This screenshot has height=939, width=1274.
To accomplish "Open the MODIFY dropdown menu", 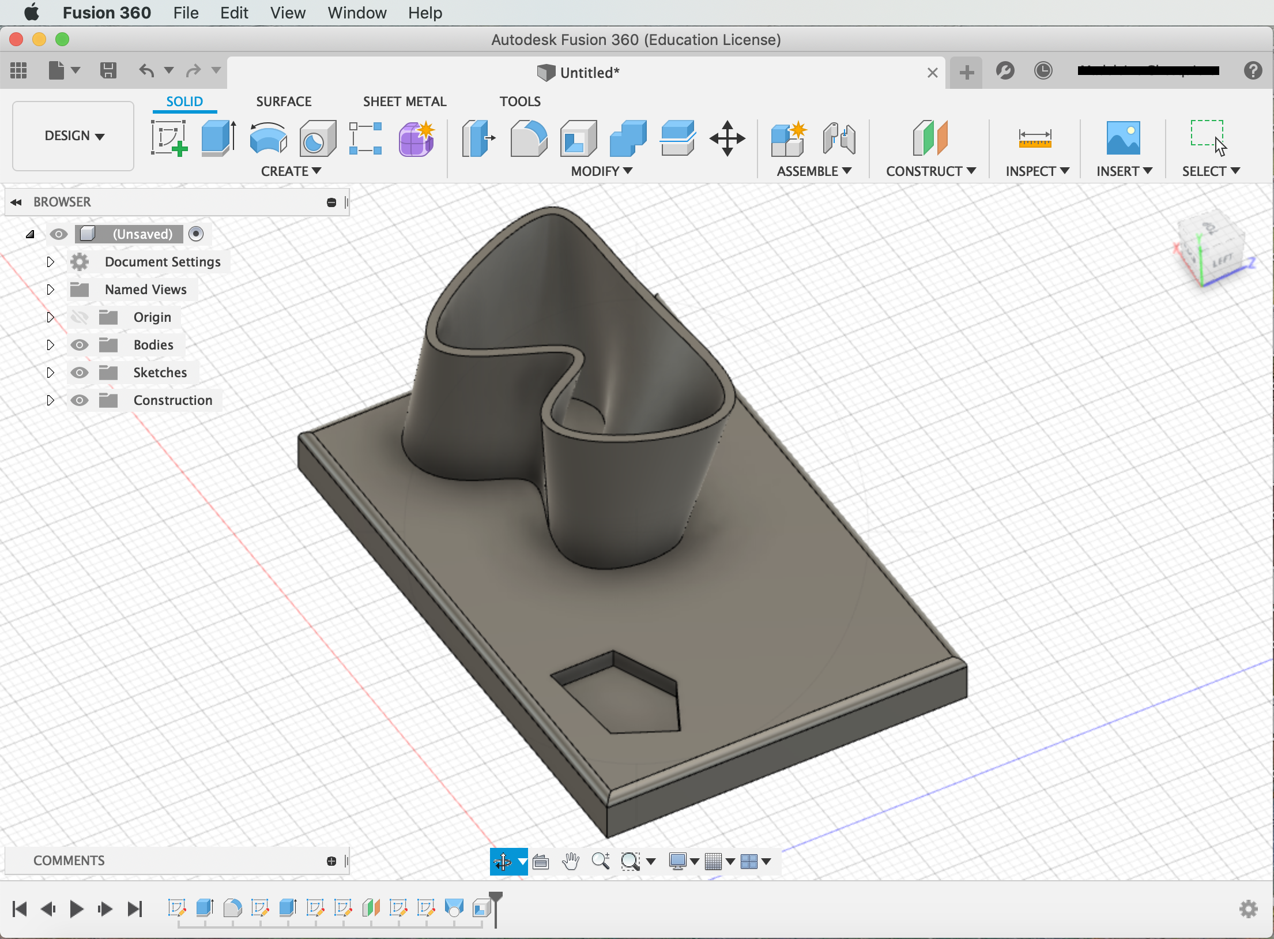I will 602,171.
